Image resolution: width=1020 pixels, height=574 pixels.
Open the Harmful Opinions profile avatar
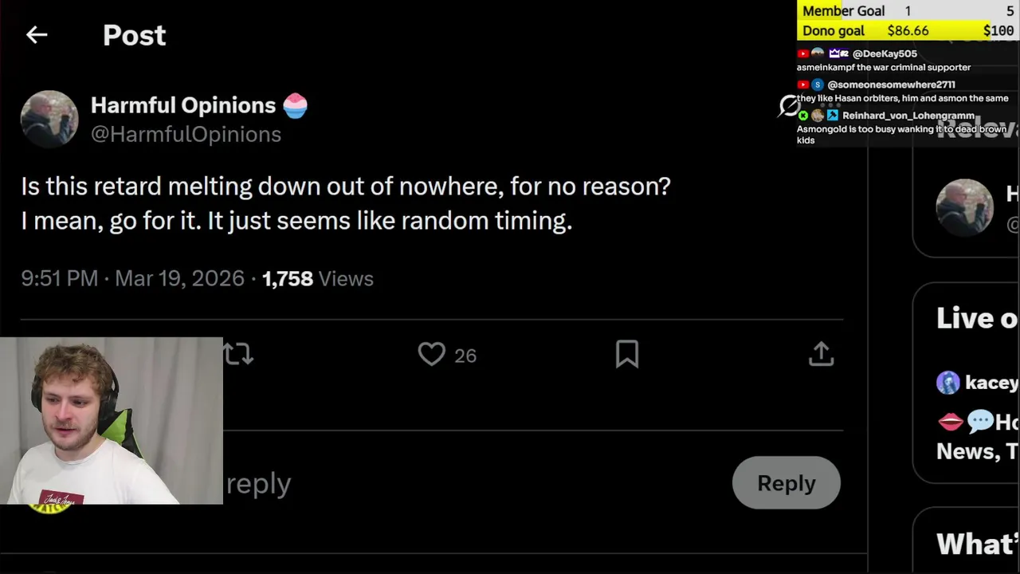pos(49,119)
